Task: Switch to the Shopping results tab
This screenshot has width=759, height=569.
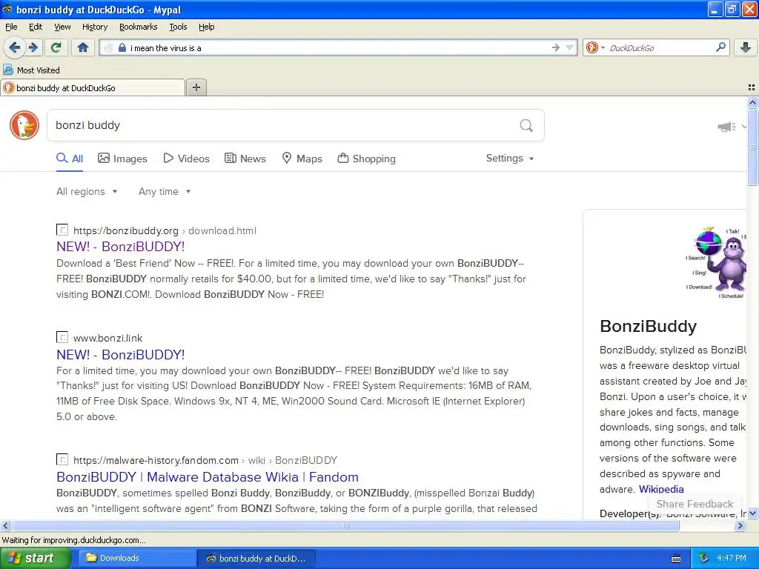Action: tap(366, 159)
